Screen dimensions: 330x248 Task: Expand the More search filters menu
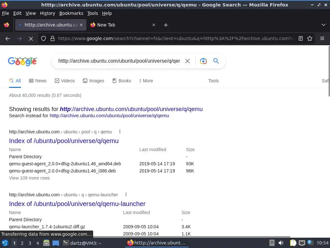coord(146,81)
